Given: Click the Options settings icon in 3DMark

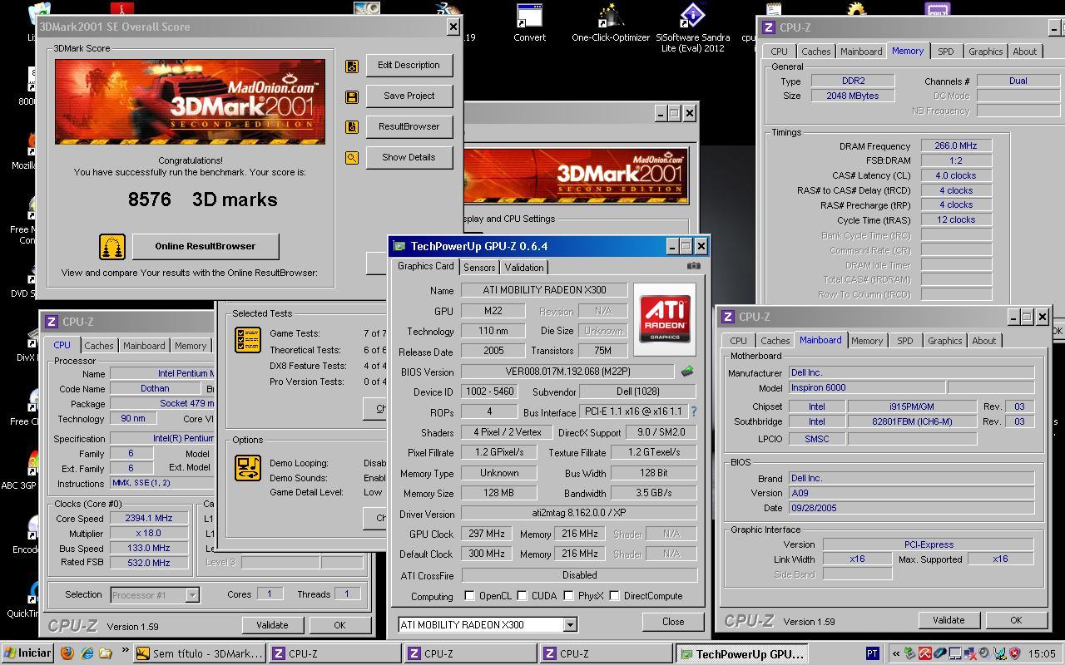Looking at the screenshot, I should (x=247, y=468).
